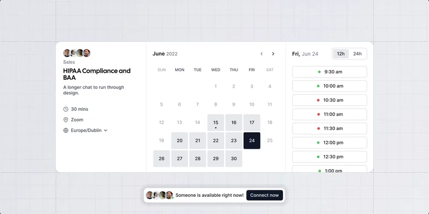Image resolution: width=429 pixels, height=214 pixels.
Task: Click the HIPAA Compliance and BAA title
Action: click(x=97, y=74)
